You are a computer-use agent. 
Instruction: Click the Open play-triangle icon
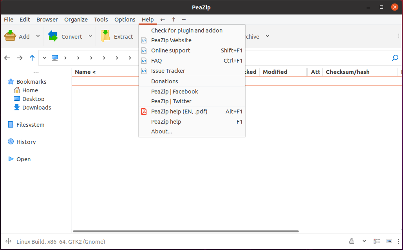[11, 159]
